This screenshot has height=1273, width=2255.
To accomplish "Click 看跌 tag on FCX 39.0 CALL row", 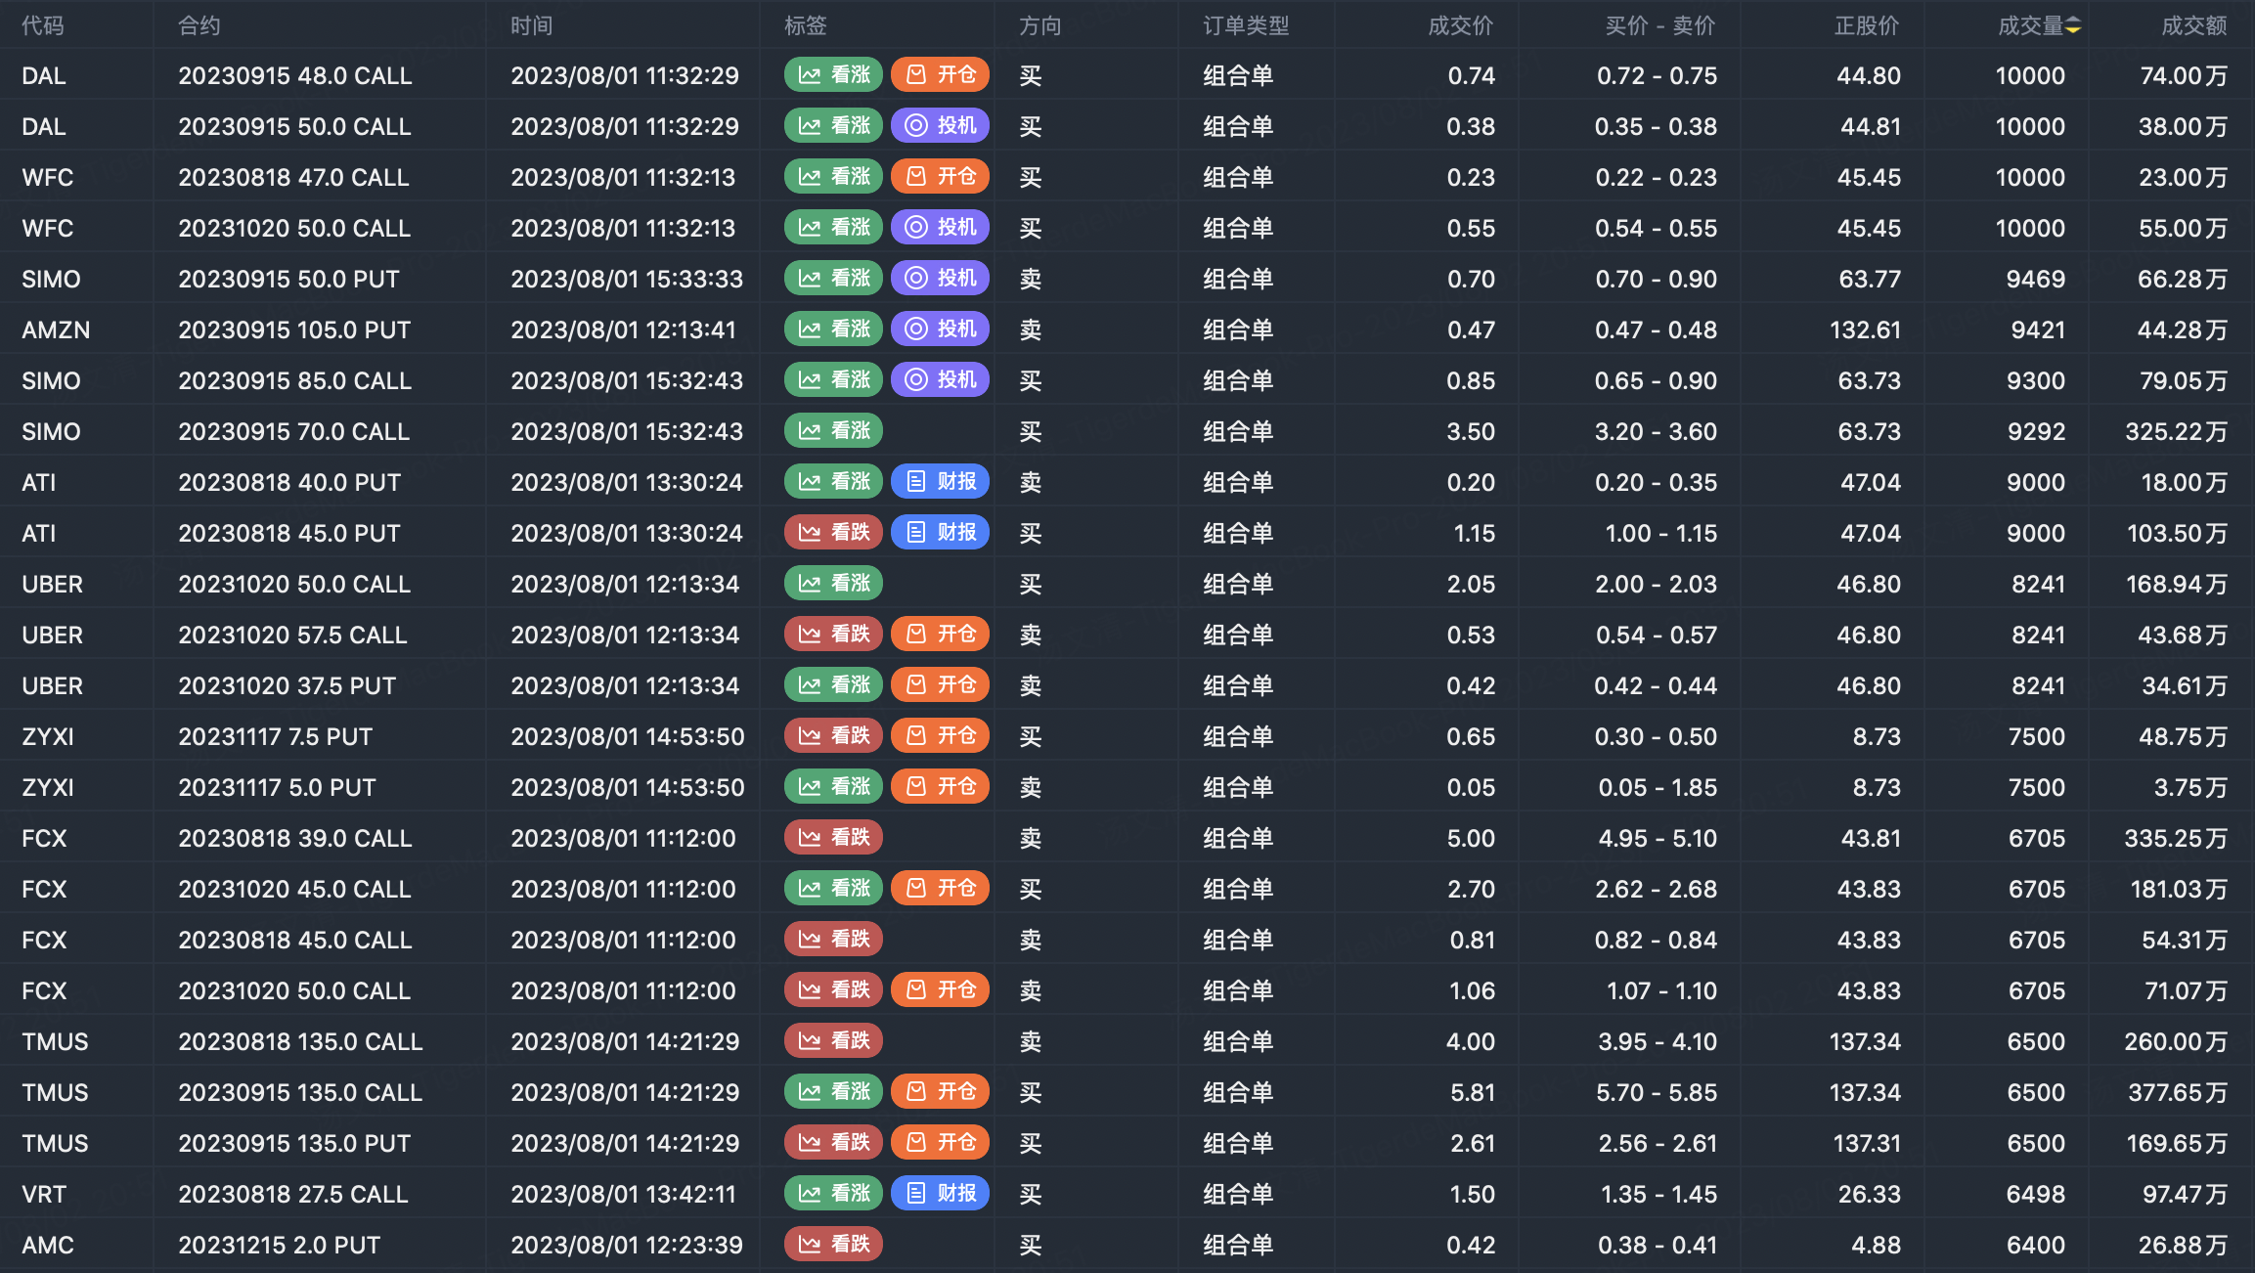I will pyautogui.click(x=833, y=838).
